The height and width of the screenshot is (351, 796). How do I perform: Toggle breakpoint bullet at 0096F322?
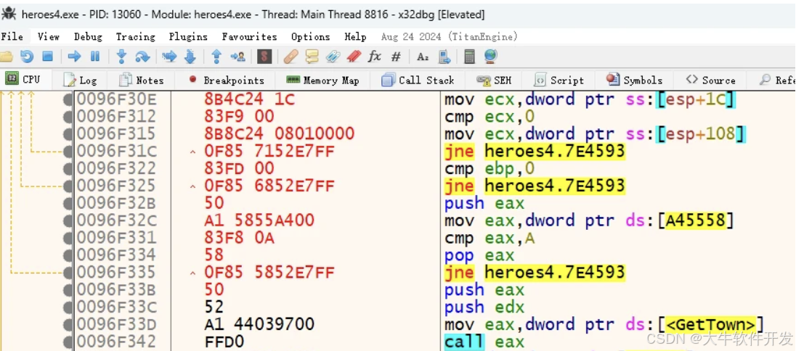tap(68, 169)
